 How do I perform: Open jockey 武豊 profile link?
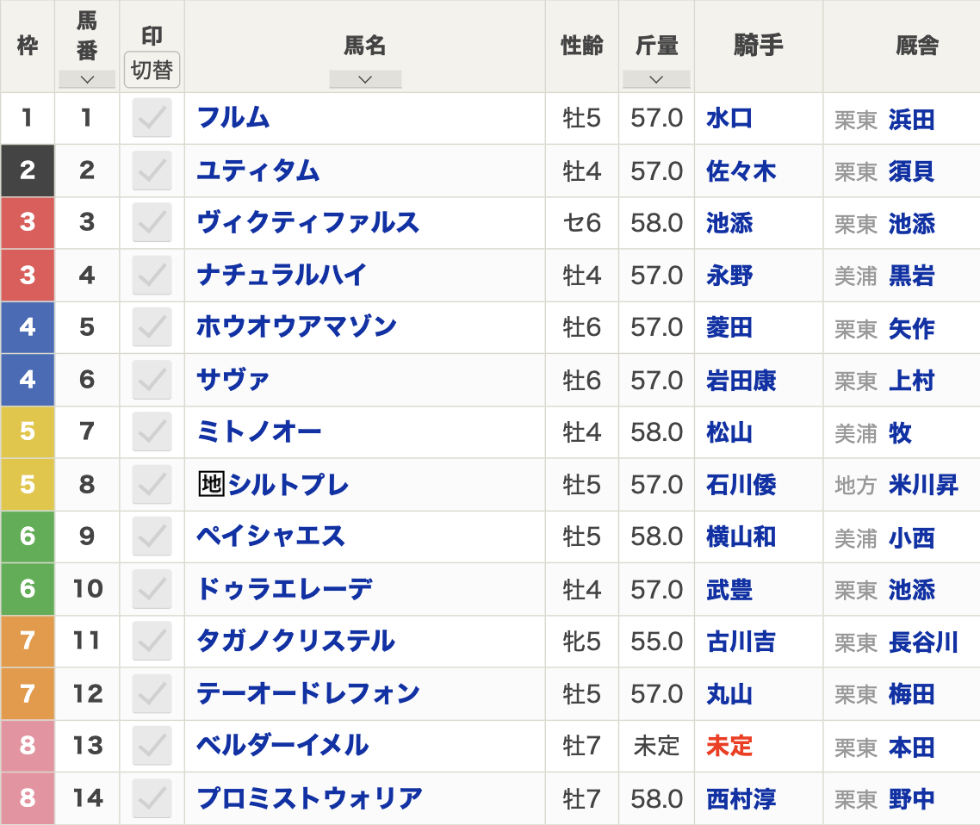pos(729,590)
